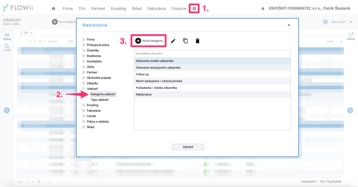358x187 pixels.
Task: Open notifications bell icon
Action: pyautogui.click(x=263, y=8)
